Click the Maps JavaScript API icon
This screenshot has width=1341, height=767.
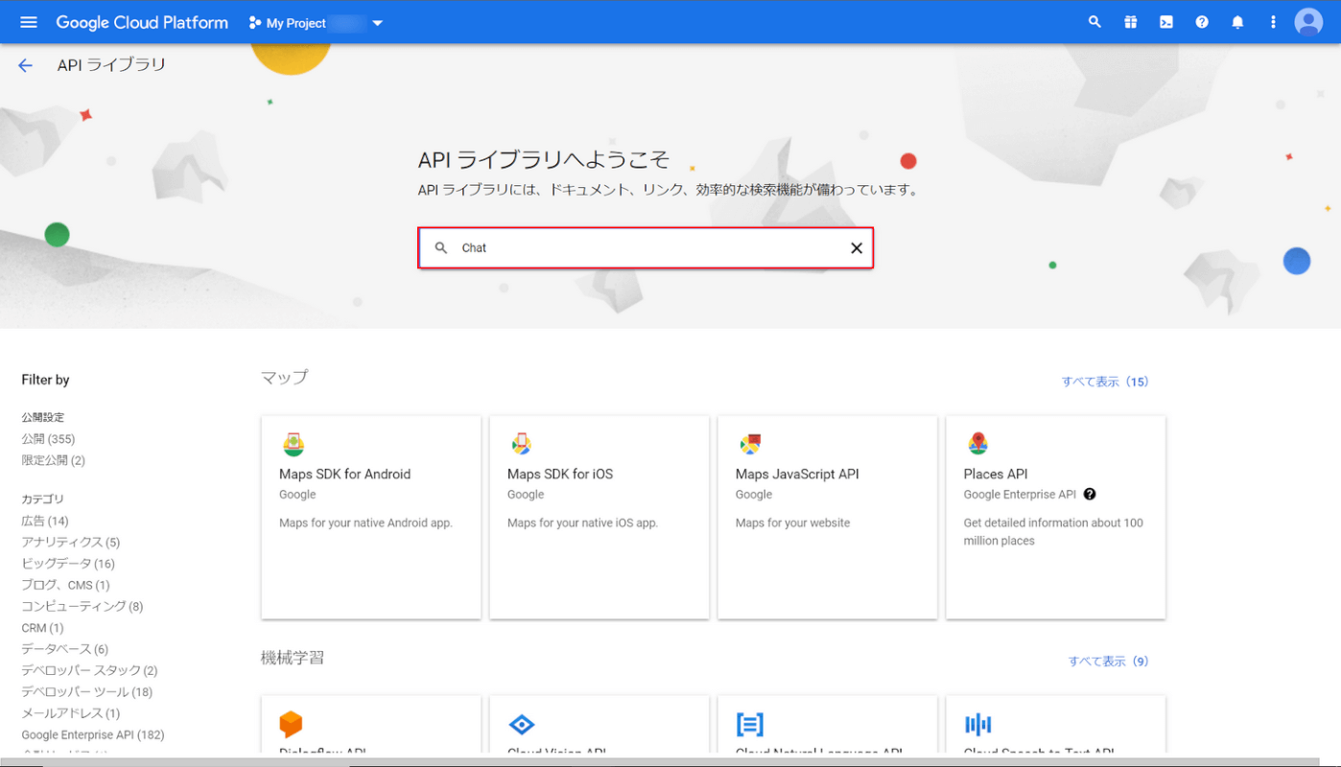coord(749,444)
